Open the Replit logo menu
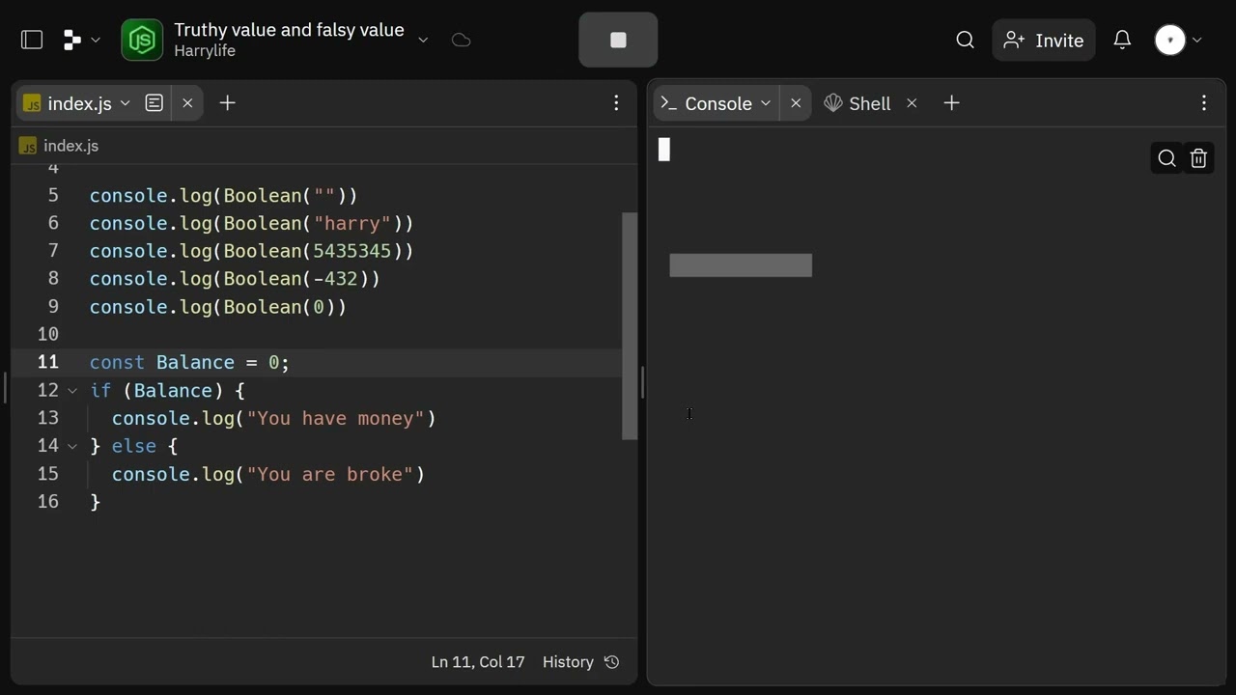This screenshot has width=1236, height=695. point(72,40)
